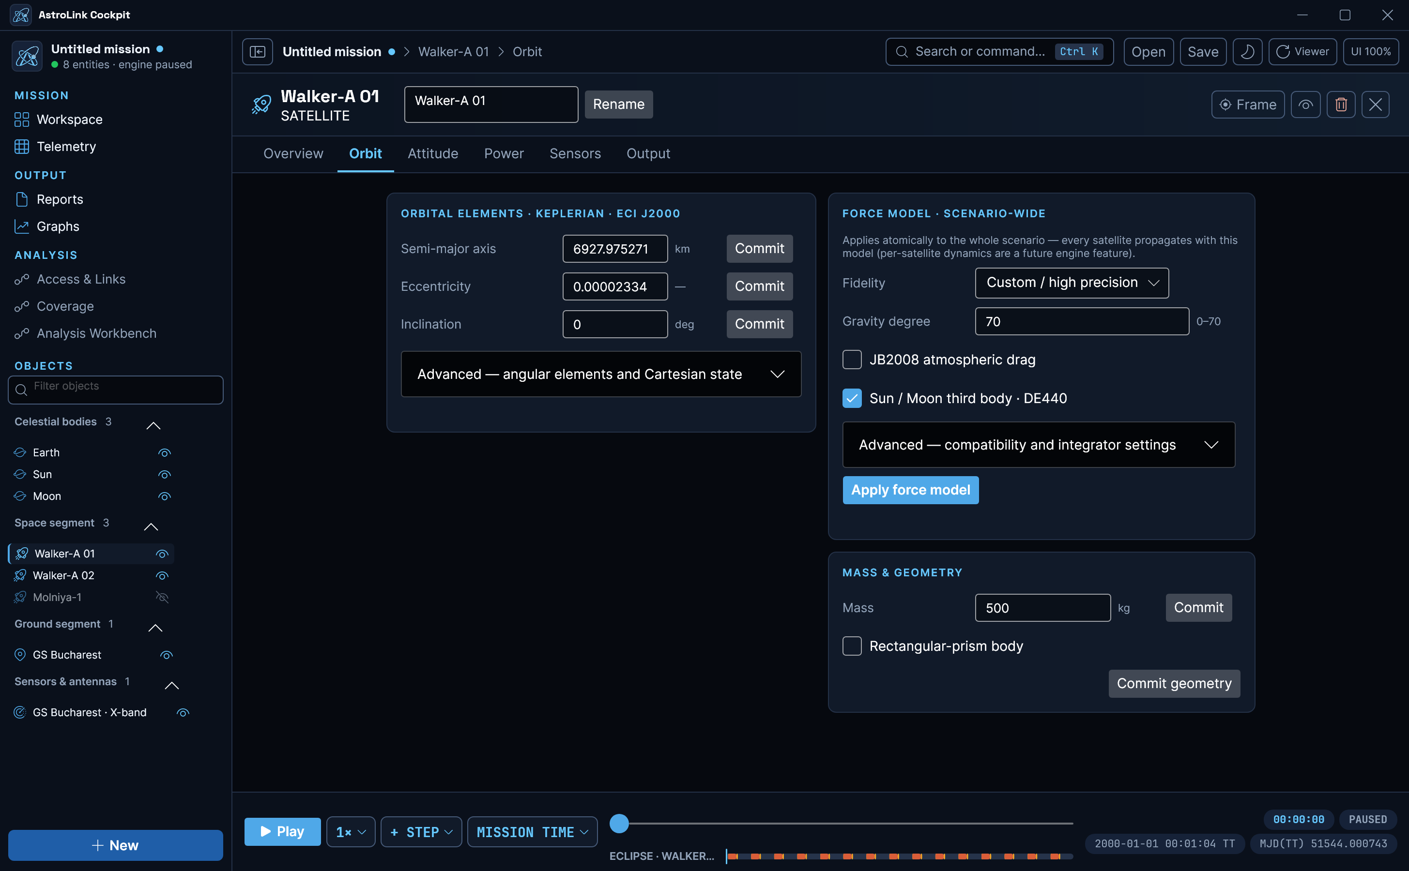Hide Sun using its eye toggle
This screenshot has width=1409, height=871.
[164, 475]
